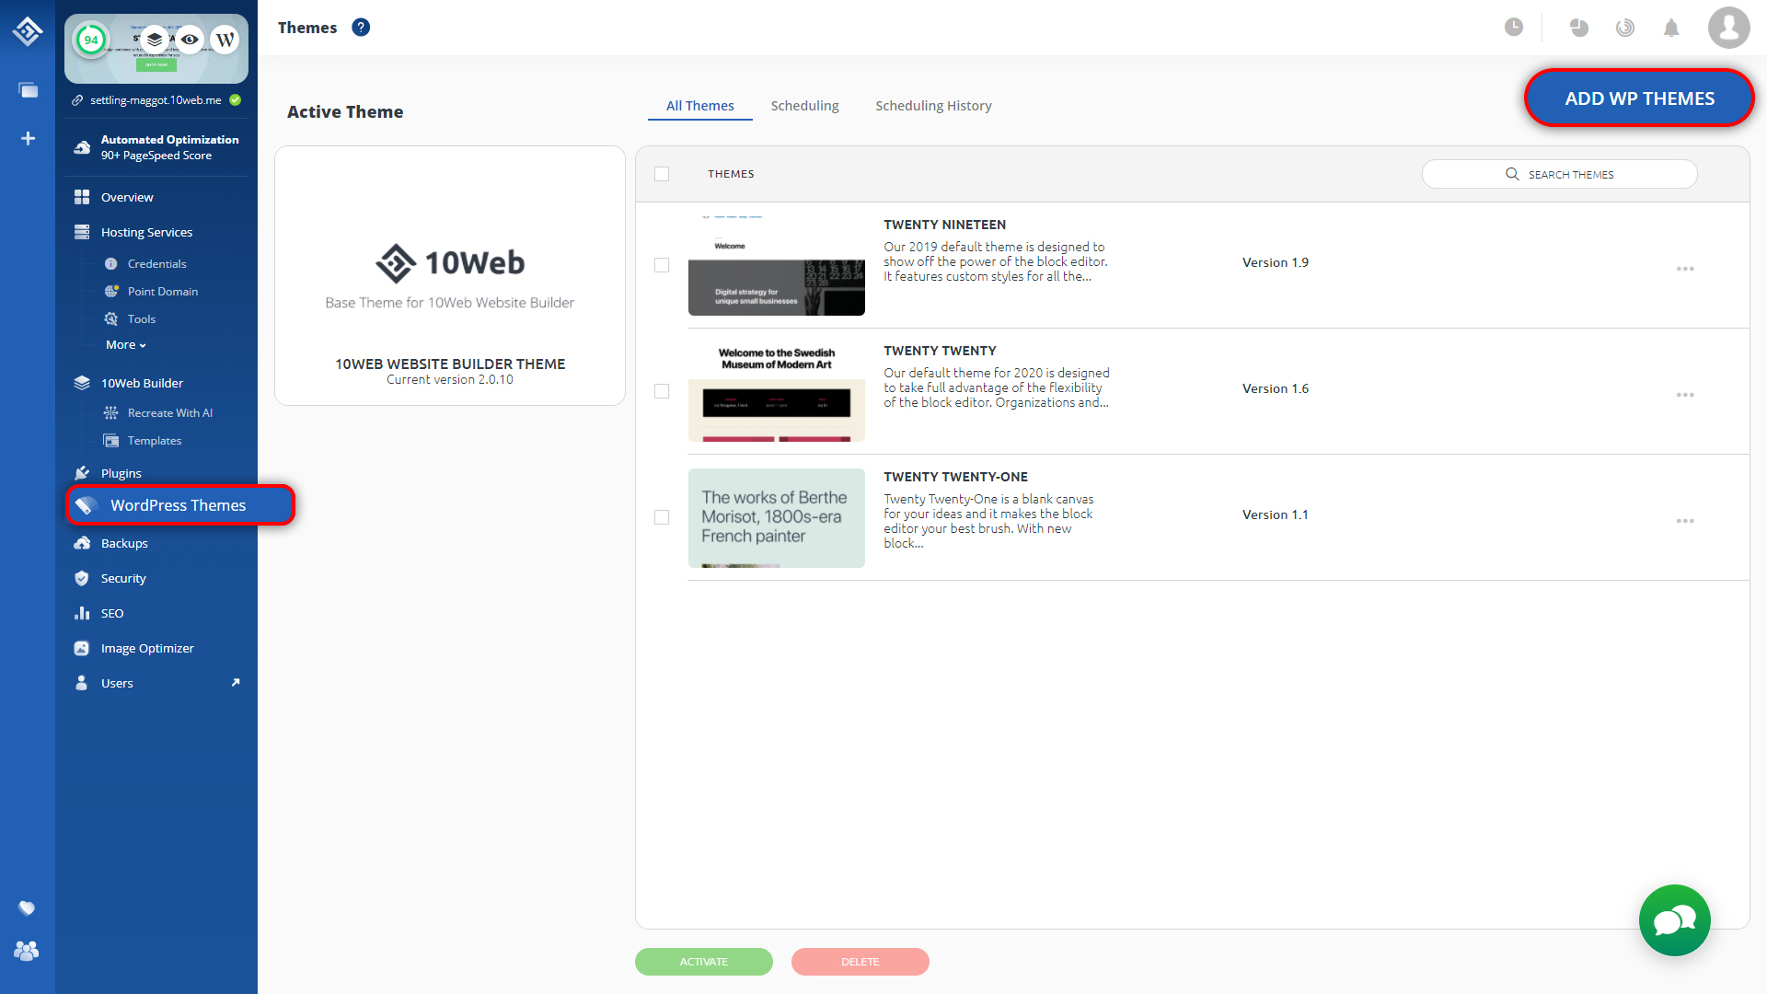Expand the More submenu under Hosting Services
The image size is (1767, 994).
click(x=126, y=345)
